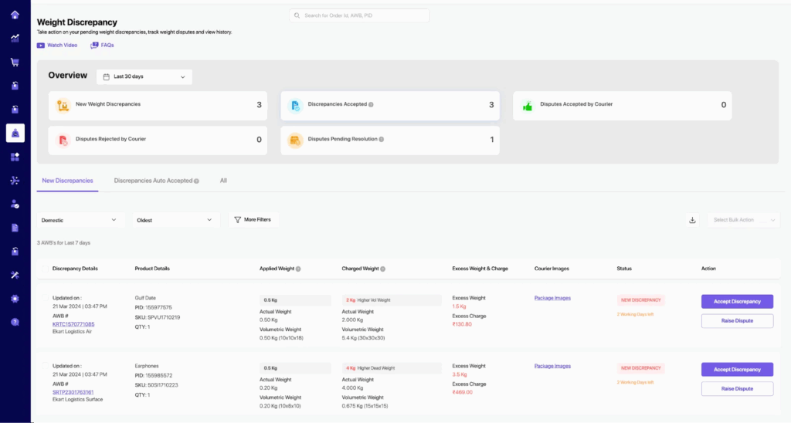
Task: Click info icon beside Charged Weight header
Action: point(384,269)
